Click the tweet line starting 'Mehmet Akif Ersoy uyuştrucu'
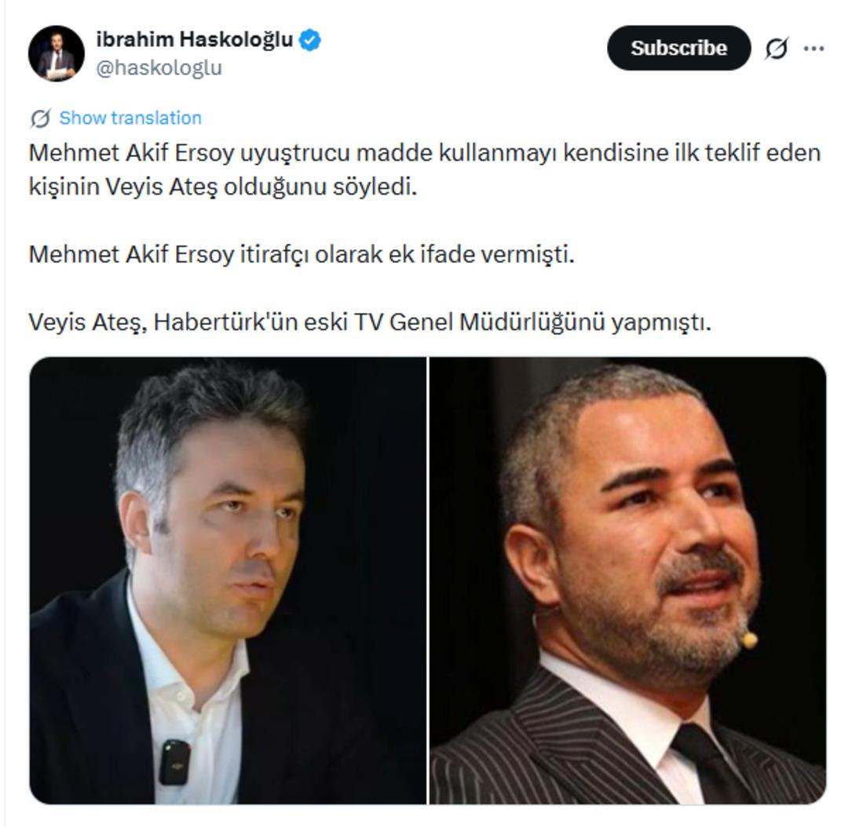The width and height of the screenshot is (848, 827). (x=425, y=153)
